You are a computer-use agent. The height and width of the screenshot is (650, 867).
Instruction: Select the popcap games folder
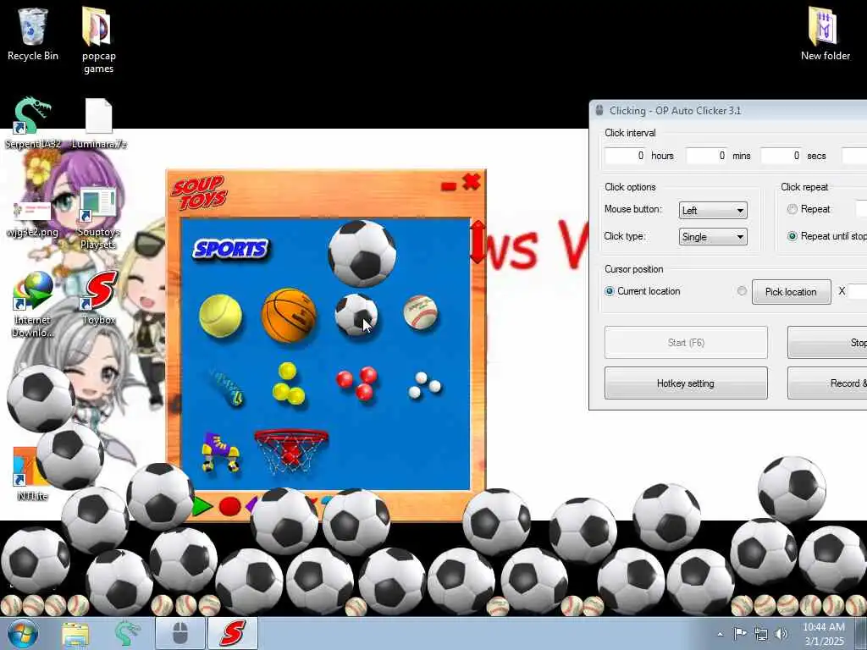tap(98, 40)
